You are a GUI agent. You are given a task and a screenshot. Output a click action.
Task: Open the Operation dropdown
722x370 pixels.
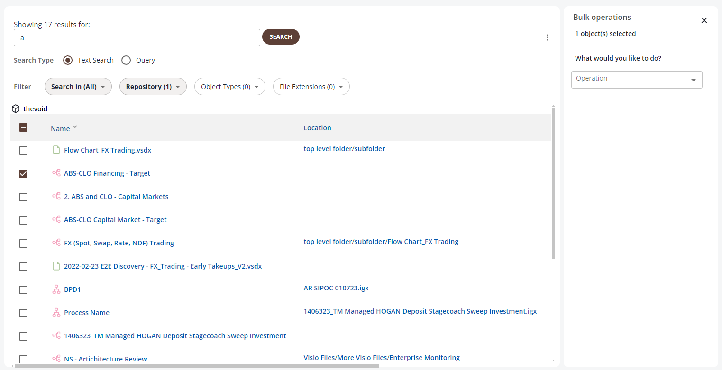coord(636,80)
